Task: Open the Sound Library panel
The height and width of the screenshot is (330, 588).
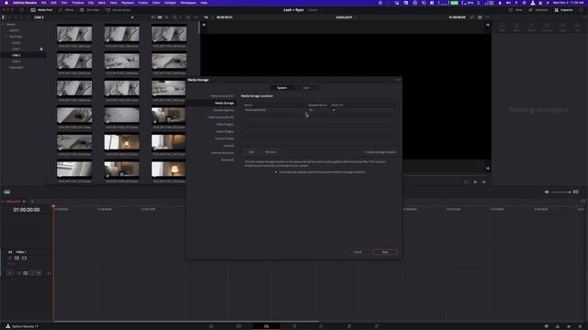Action: pos(119,10)
